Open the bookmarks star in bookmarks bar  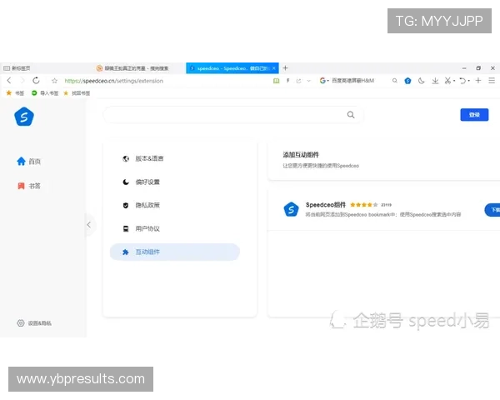point(15,93)
